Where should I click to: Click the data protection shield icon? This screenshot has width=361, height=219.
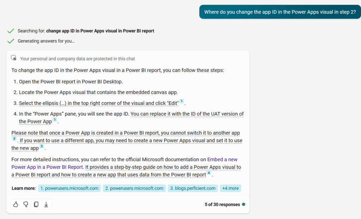click(14, 58)
